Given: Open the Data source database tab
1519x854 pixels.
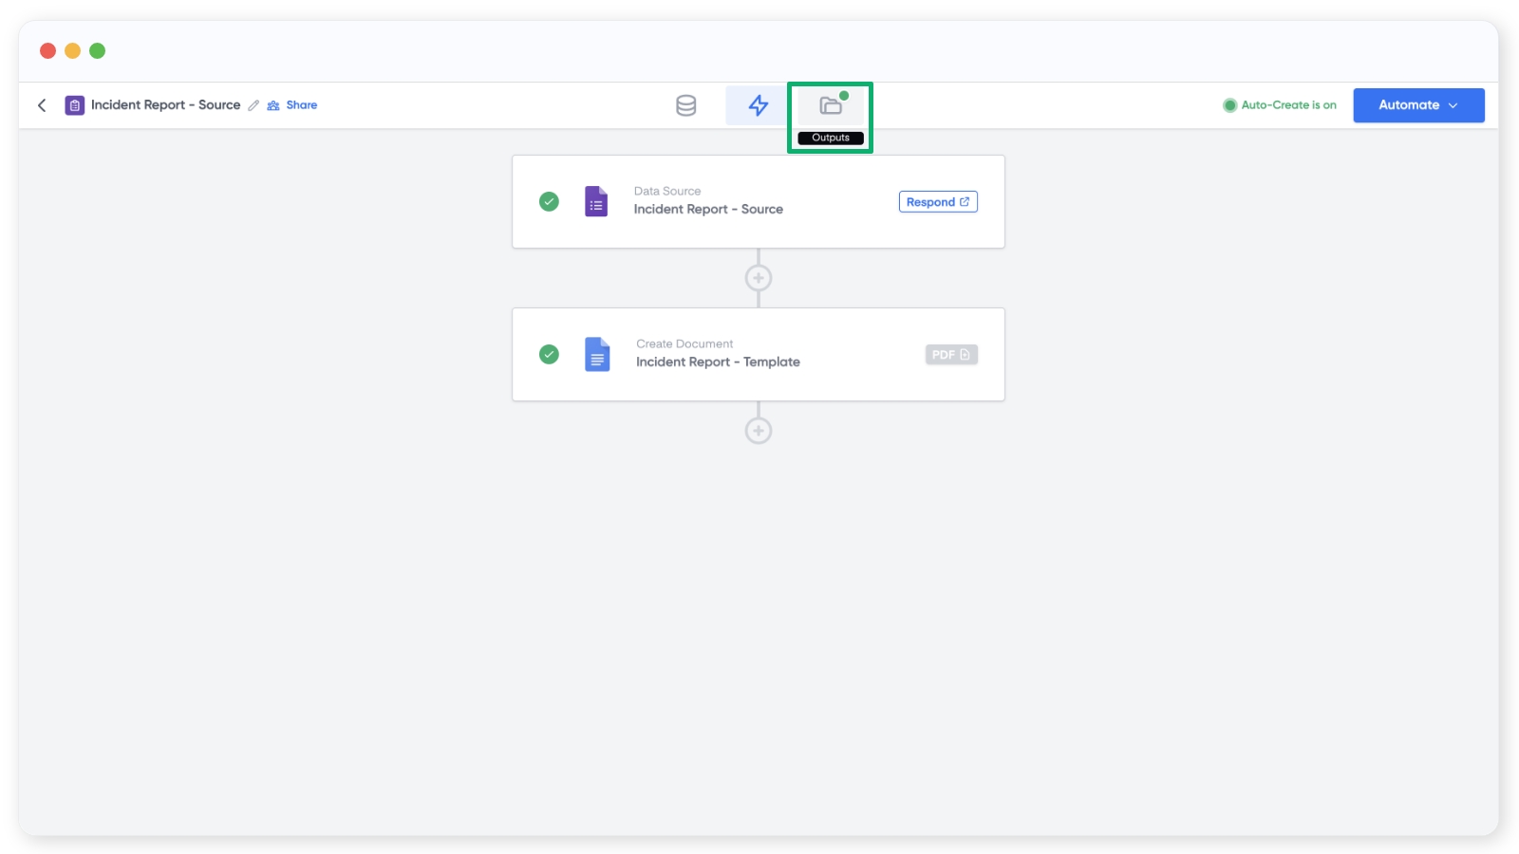Looking at the screenshot, I should pyautogui.click(x=685, y=105).
